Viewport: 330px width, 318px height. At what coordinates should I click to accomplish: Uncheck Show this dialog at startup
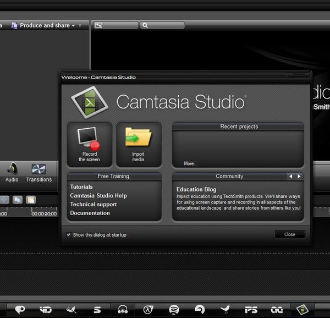(x=69, y=234)
